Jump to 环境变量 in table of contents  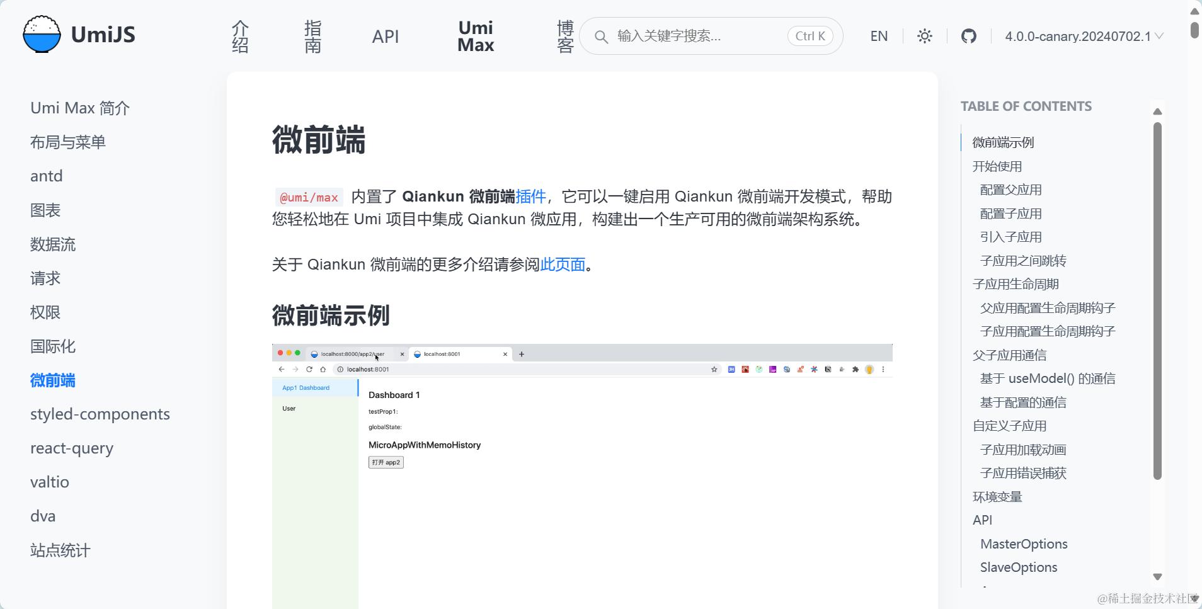997,497
